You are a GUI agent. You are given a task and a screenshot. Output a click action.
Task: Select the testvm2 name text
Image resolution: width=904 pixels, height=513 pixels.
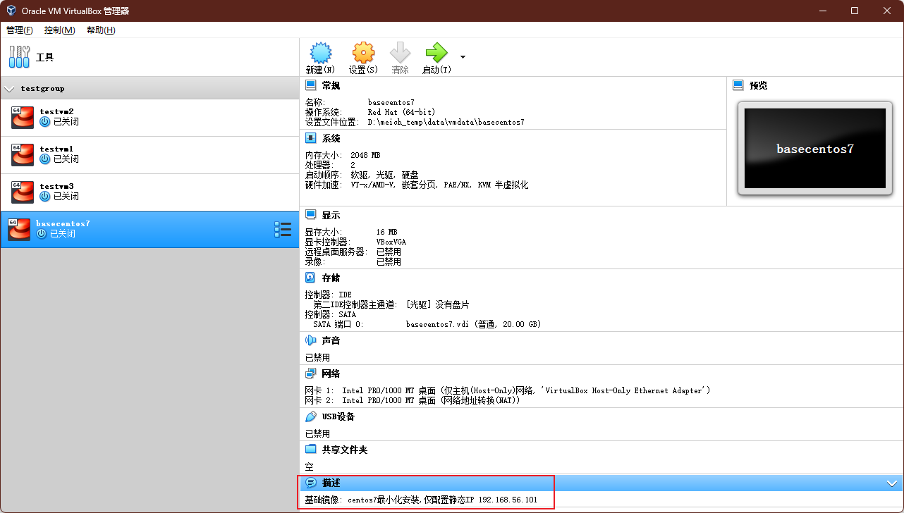tap(56, 111)
